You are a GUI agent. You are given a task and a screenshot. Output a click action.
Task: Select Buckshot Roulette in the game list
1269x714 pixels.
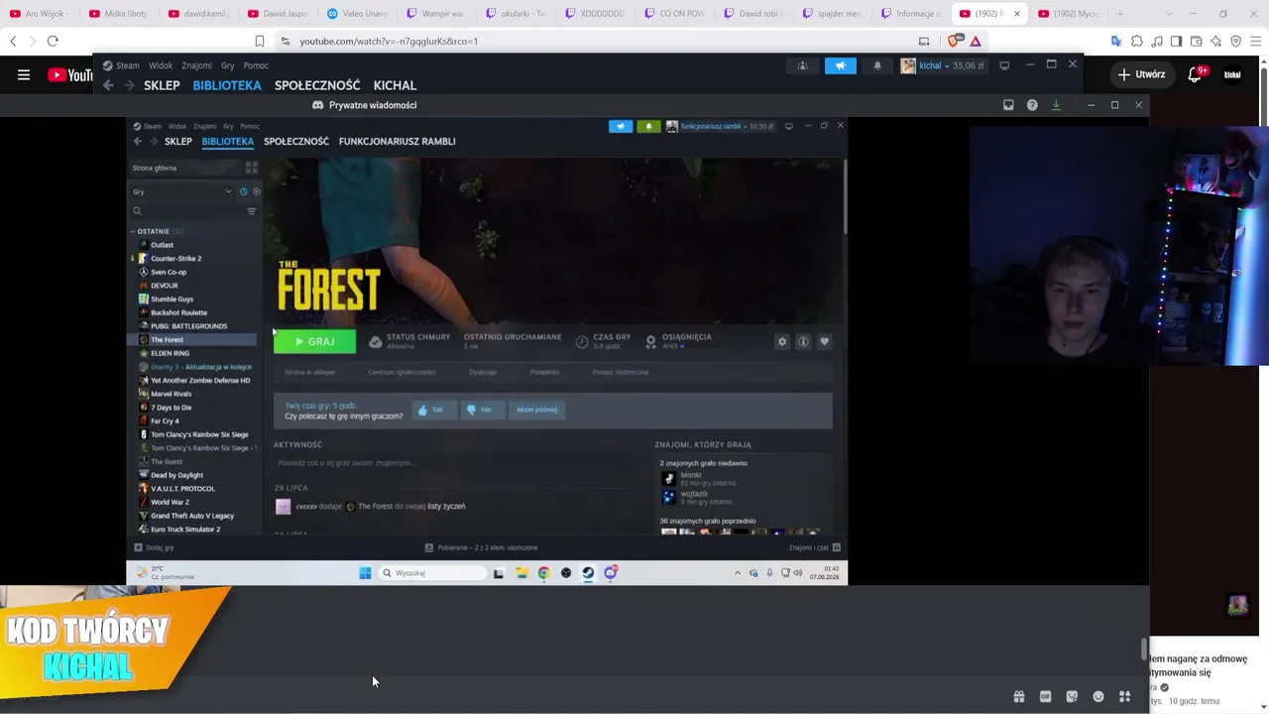tap(178, 312)
